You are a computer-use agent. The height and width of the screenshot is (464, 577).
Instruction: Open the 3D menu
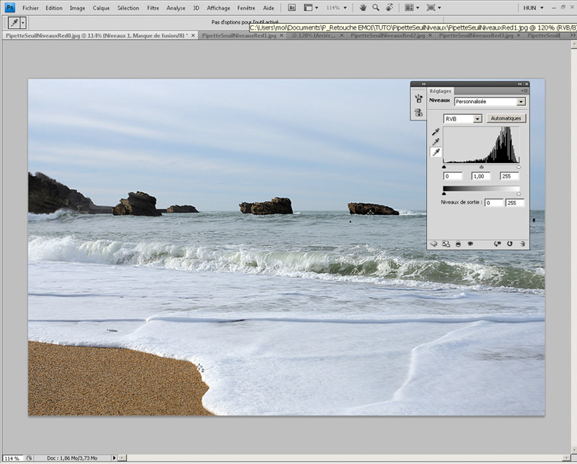[196, 8]
